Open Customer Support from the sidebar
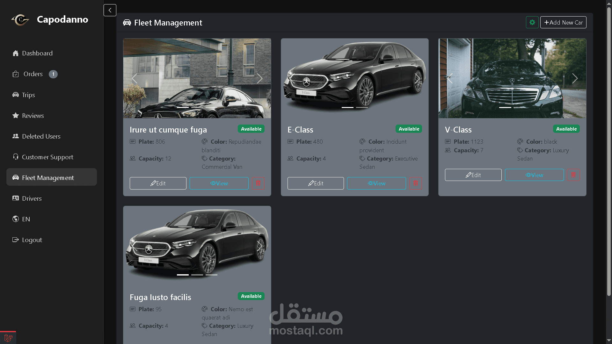Screen dimensions: 612x344 [47, 157]
